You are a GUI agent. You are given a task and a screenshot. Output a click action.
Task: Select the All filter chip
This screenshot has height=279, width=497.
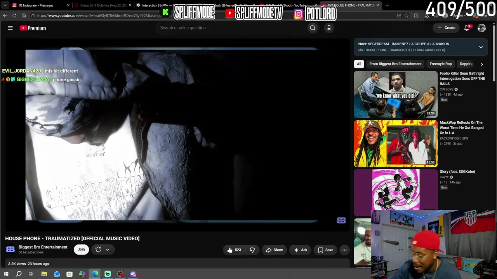pyautogui.click(x=359, y=64)
